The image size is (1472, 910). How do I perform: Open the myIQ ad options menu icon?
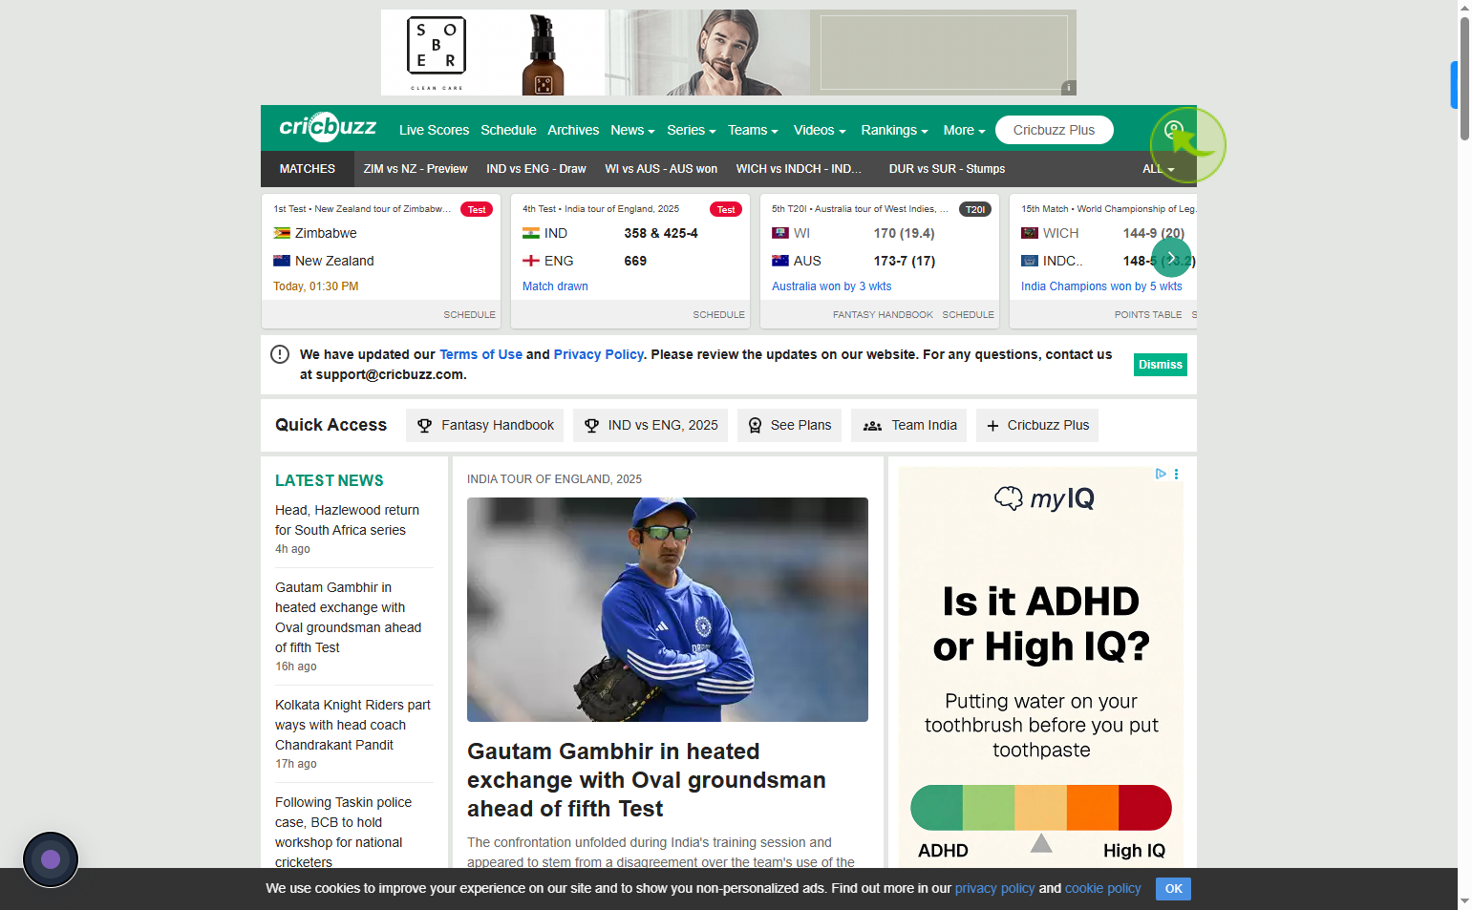[x=1176, y=474]
